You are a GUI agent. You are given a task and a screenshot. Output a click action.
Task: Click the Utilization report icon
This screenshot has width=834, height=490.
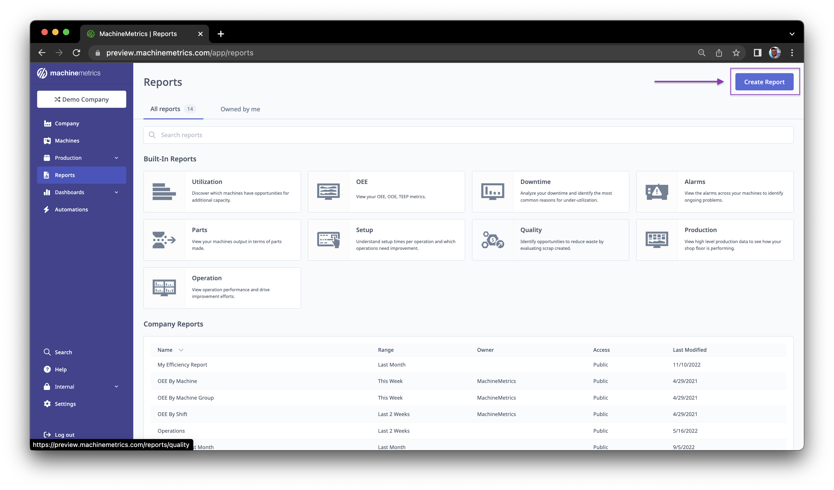[164, 191]
